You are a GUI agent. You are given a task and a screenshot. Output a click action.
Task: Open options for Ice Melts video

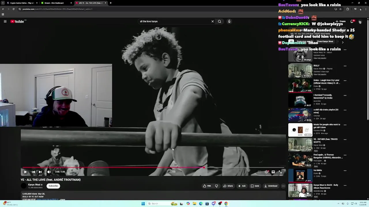pos(345,171)
